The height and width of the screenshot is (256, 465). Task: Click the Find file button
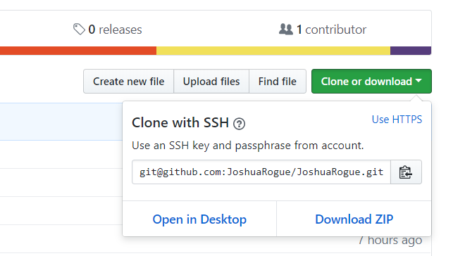[x=278, y=82]
